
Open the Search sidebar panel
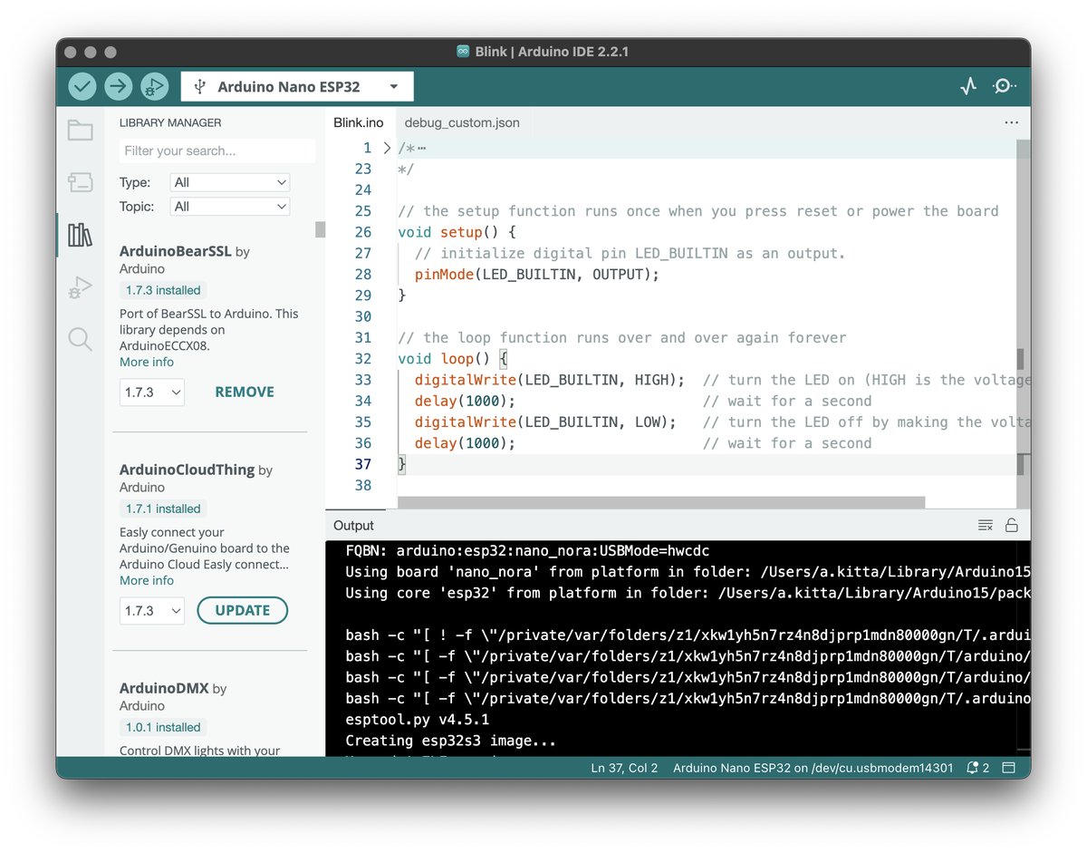[x=80, y=339]
